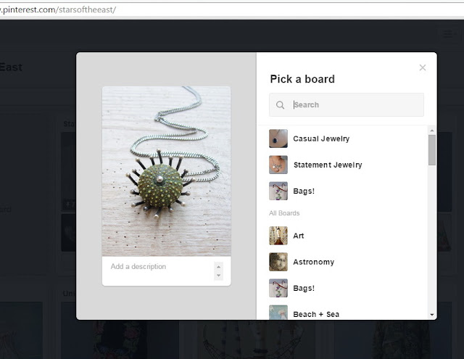
Task: Click description box down arrow
Action: [x=218, y=276]
